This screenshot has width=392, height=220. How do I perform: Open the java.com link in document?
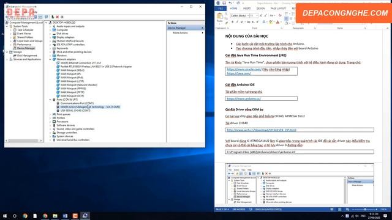click(239, 73)
